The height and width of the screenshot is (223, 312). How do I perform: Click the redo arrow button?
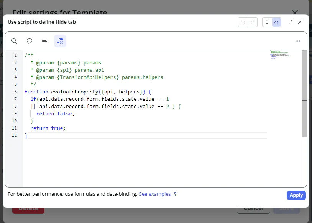pos(253,22)
